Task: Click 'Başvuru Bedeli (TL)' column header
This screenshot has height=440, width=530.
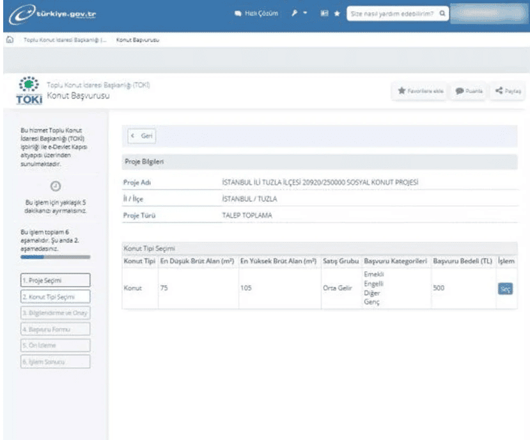Action: (462, 261)
